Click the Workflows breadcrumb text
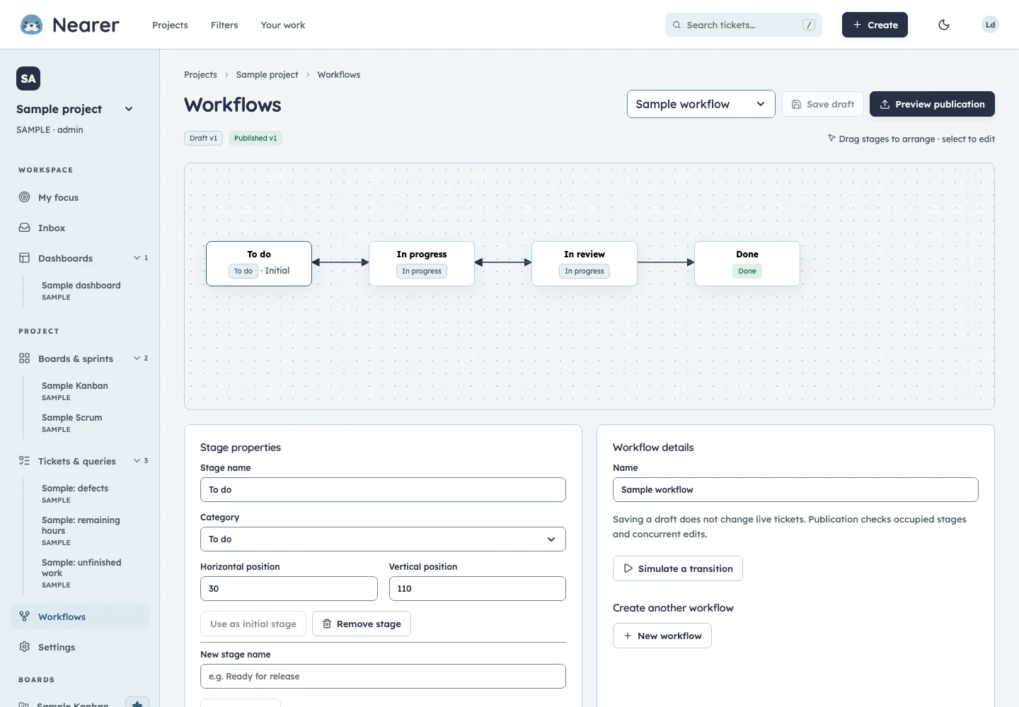This screenshot has width=1019, height=707. [x=339, y=74]
